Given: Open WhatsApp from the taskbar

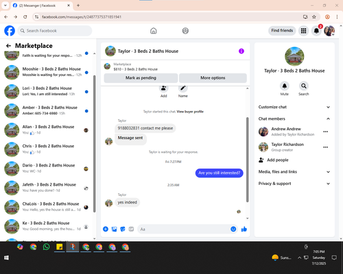Looking at the screenshot, I should point(47,247).
